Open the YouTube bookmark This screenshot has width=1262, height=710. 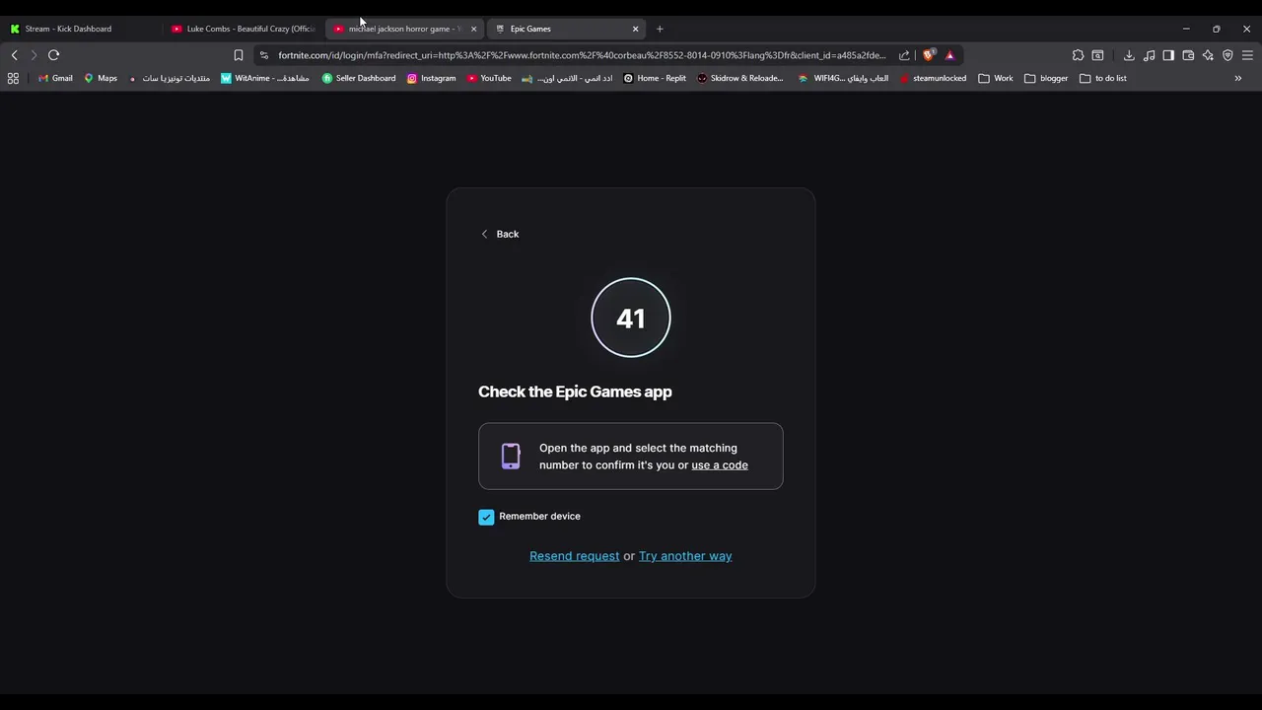[x=489, y=78]
